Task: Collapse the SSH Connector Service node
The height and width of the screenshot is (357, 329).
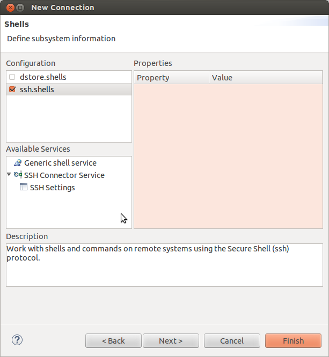Action: (9, 175)
